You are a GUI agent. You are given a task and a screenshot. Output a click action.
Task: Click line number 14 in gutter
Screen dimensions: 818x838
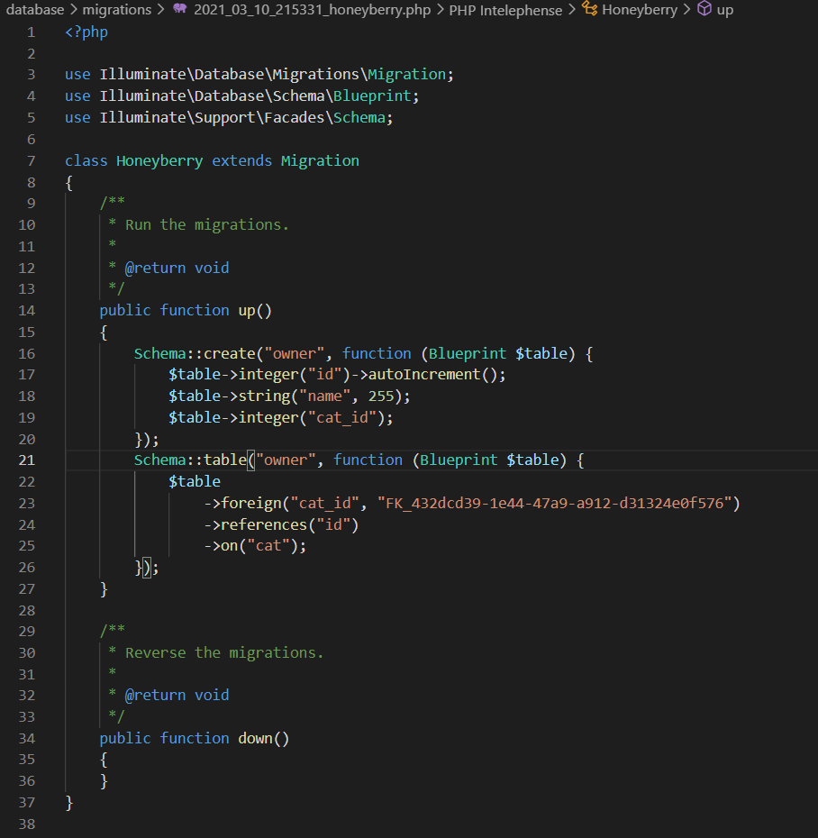tap(27, 311)
